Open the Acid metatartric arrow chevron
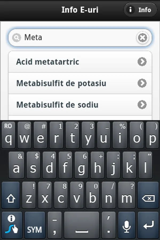 (142, 62)
